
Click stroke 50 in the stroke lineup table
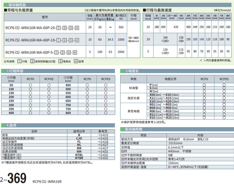11,85
